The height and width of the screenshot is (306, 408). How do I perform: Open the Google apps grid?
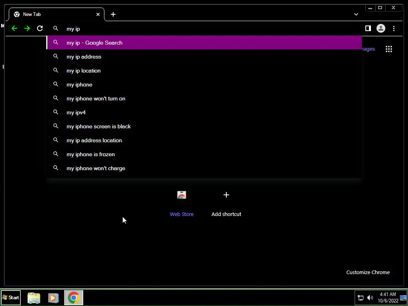389,49
